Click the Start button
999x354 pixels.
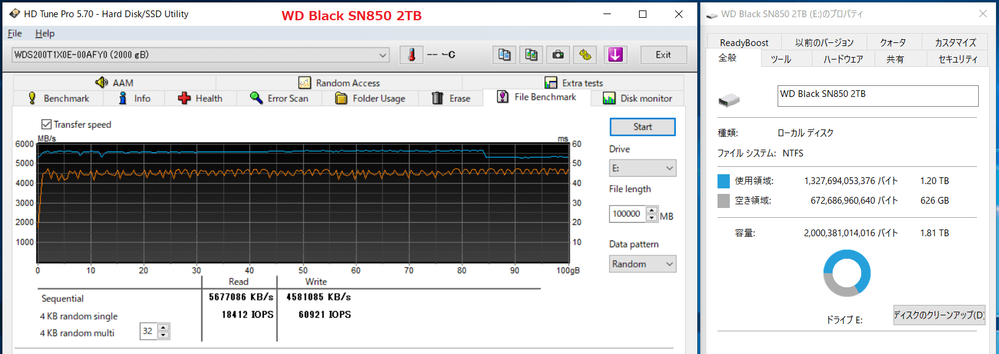[643, 126]
